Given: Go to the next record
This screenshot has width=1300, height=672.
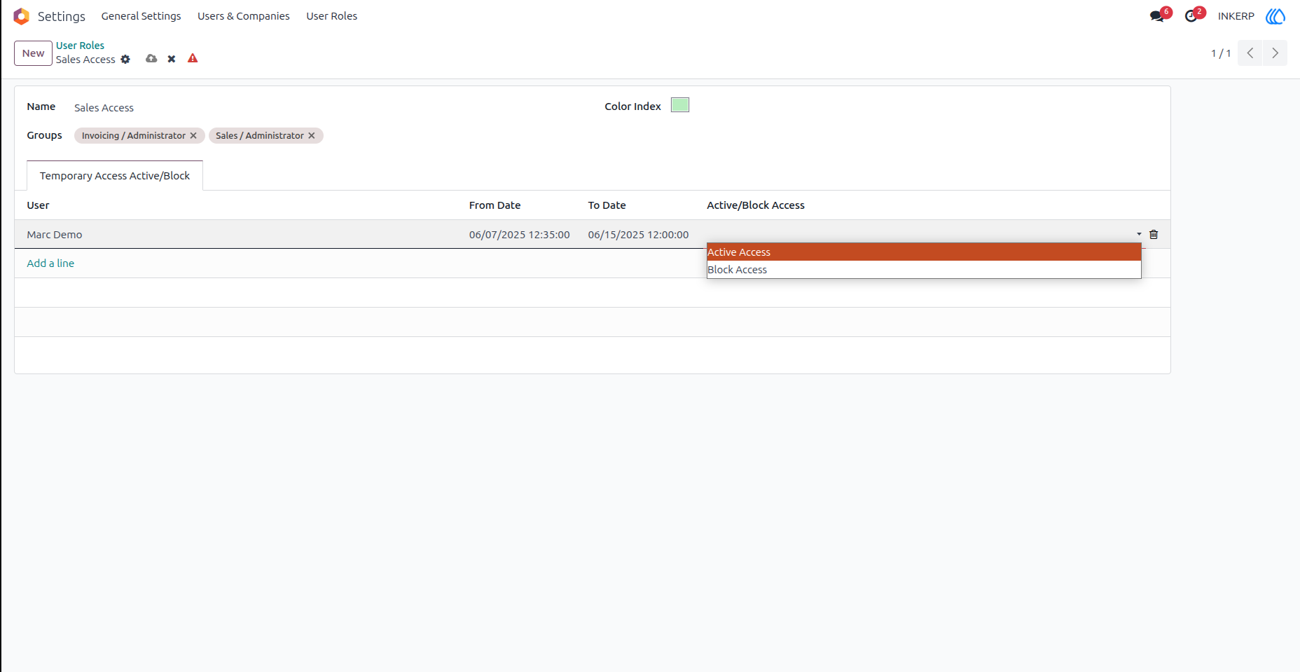Looking at the screenshot, I should (x=1275, y=53).
